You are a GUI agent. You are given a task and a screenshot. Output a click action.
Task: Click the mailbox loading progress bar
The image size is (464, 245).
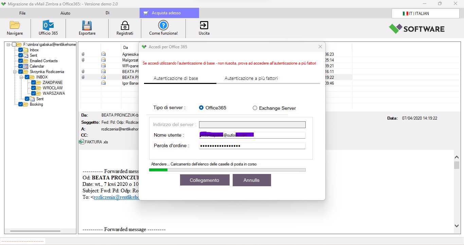point(227,170)
